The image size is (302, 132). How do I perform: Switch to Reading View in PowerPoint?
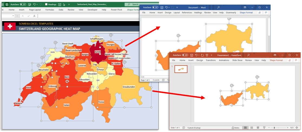click(x=258, y=128)
